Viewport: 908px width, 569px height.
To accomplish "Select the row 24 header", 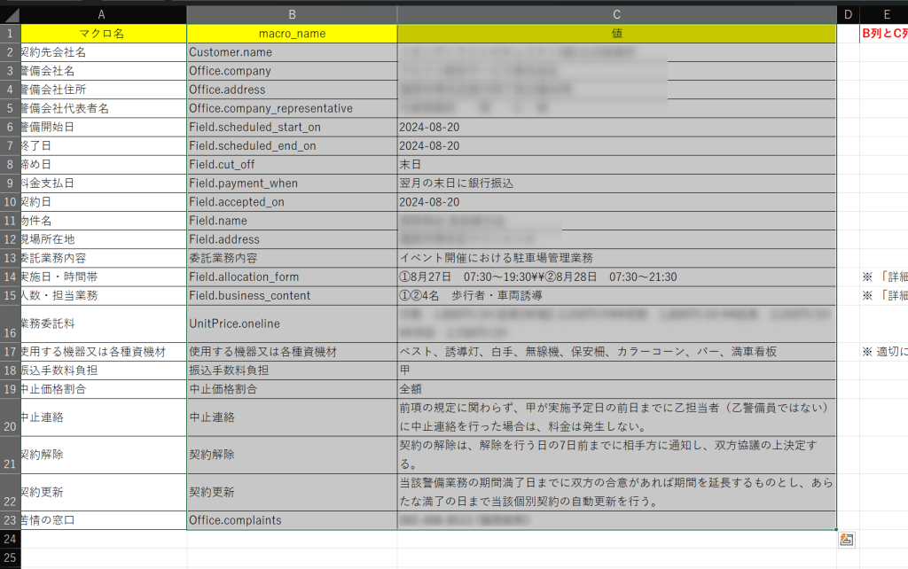I will point(10,539).
